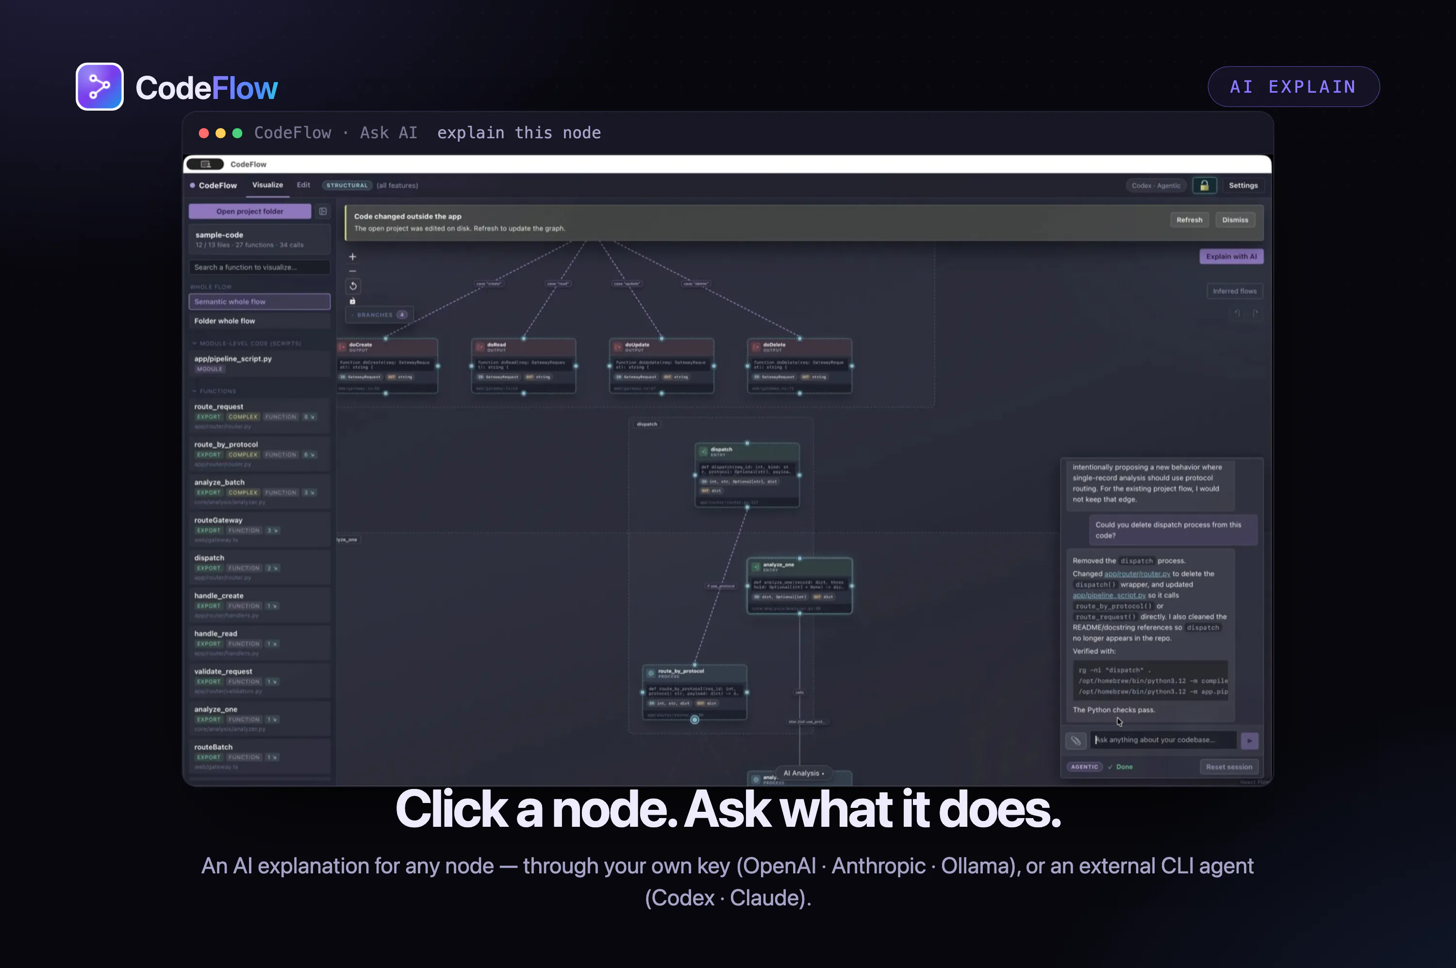The height and width of the screenshot is (968, 1456).
Task: Select routeBatch in functions list
Action: (x=259, y=756)
